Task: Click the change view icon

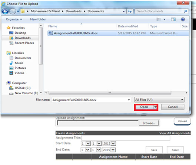Action: (159, 19)
